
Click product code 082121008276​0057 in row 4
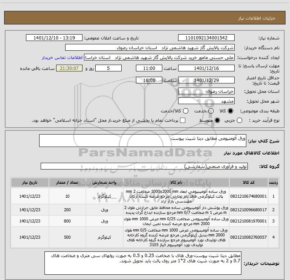tap(249, 237)
